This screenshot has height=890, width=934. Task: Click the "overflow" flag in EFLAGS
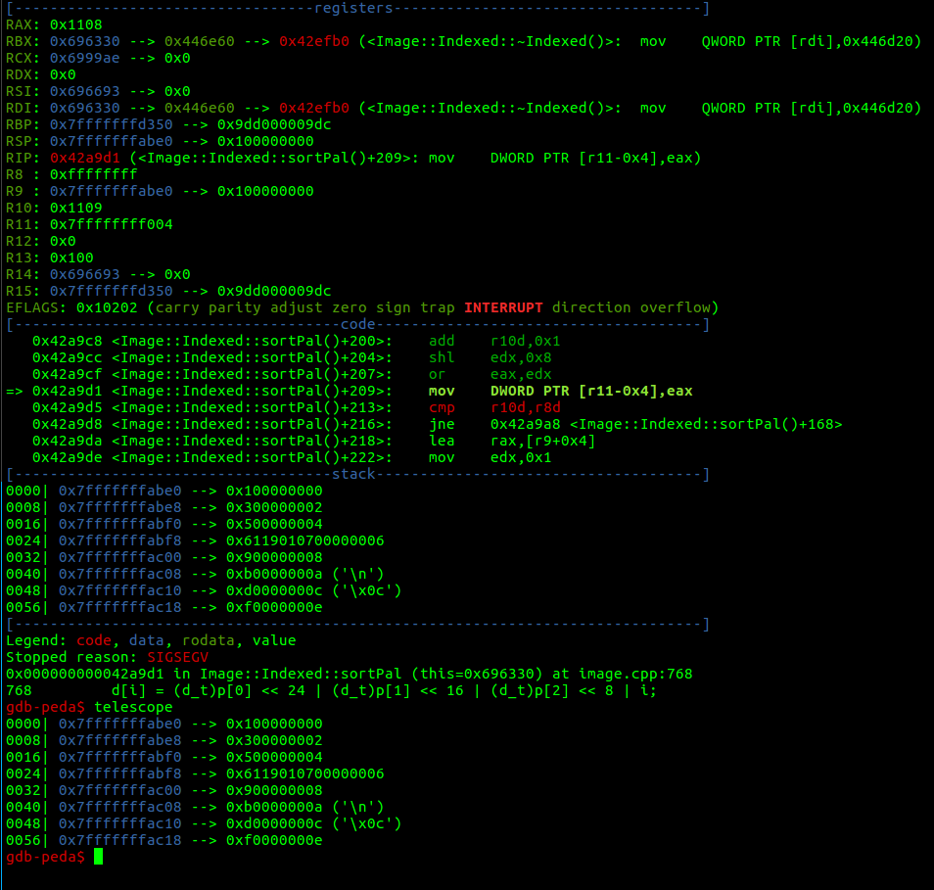(676, 308)
